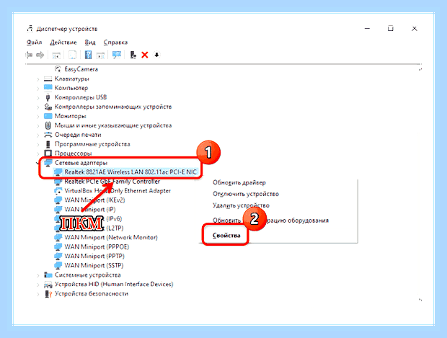Collapse the Сетевые адаптеры node
Image resolution: width=447 pixels, height=338 pixels.
coord(37,163)
